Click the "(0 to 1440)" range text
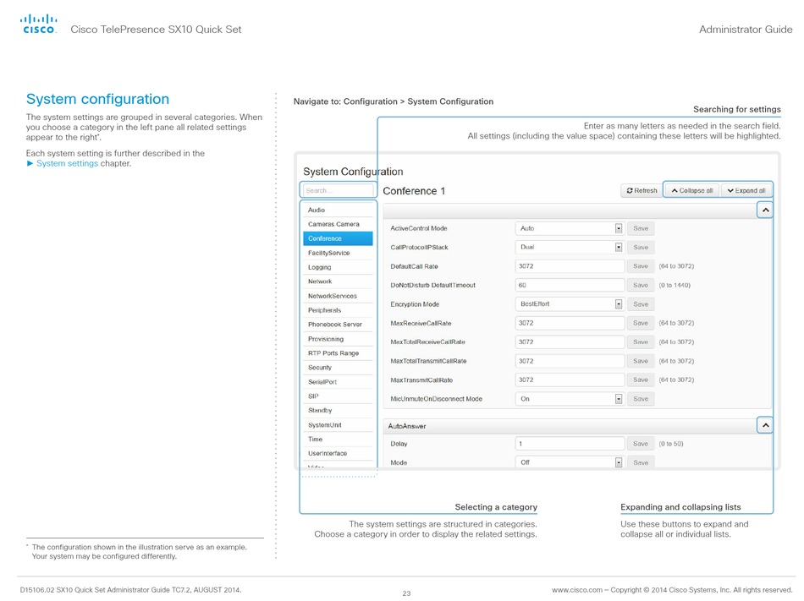This screenshot has height=601, width=804. pos(675,285)
